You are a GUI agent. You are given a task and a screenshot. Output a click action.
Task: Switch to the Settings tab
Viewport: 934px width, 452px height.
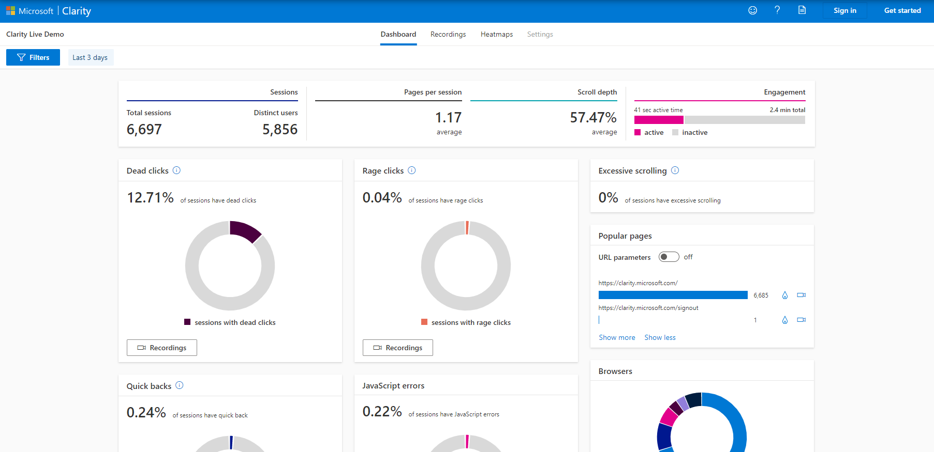click(540, 34)
